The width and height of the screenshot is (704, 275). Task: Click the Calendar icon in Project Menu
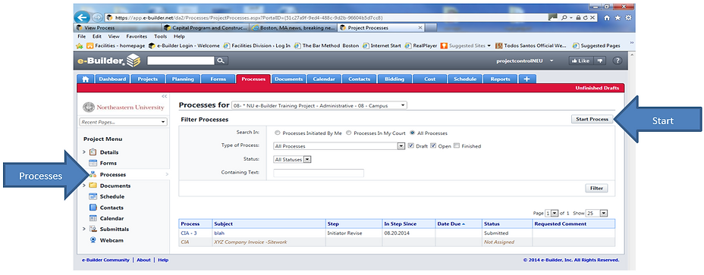point(93,218)
